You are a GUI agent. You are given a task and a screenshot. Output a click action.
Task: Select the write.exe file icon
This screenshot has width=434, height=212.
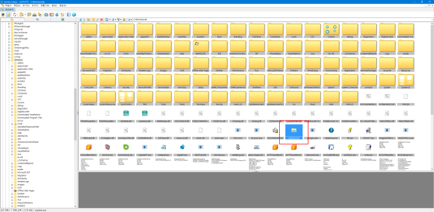(369, 147)
